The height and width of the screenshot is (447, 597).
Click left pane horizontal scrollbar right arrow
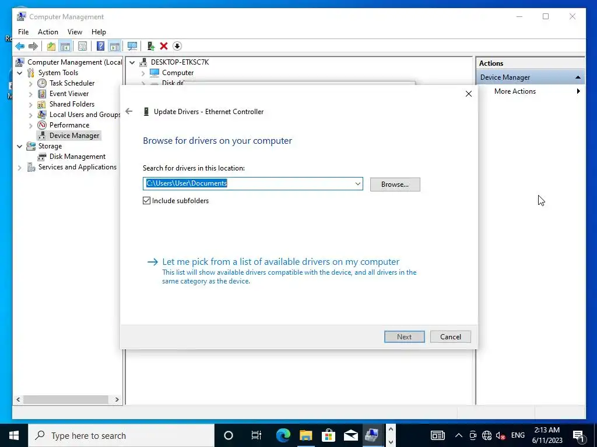117,399
